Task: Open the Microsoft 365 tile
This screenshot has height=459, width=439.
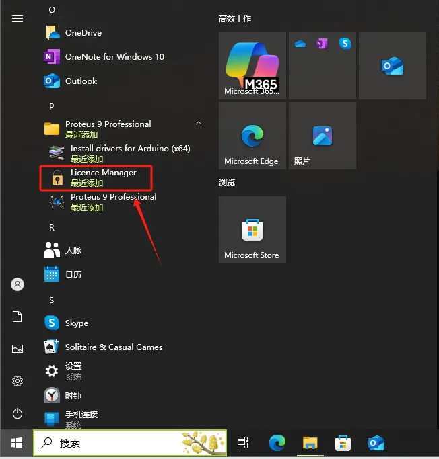Action: tap(252, 66)
